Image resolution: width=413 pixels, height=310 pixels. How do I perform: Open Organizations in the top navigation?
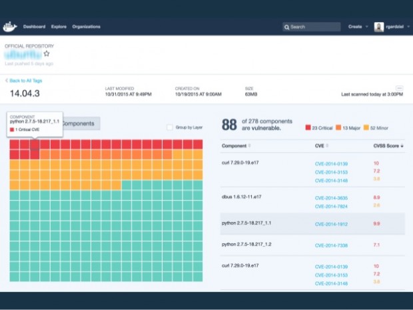pyautogui.click(x=87, y=27)
